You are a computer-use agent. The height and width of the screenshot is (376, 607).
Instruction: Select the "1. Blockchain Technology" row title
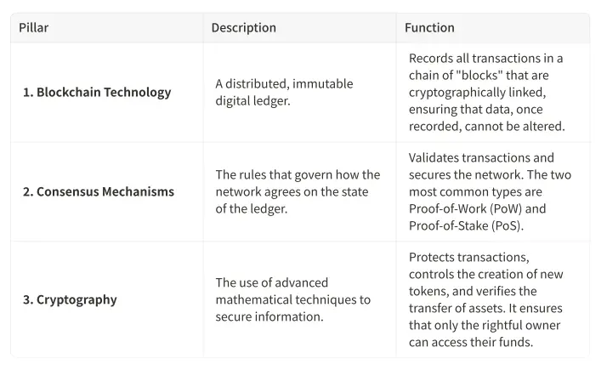coord(97,92)
